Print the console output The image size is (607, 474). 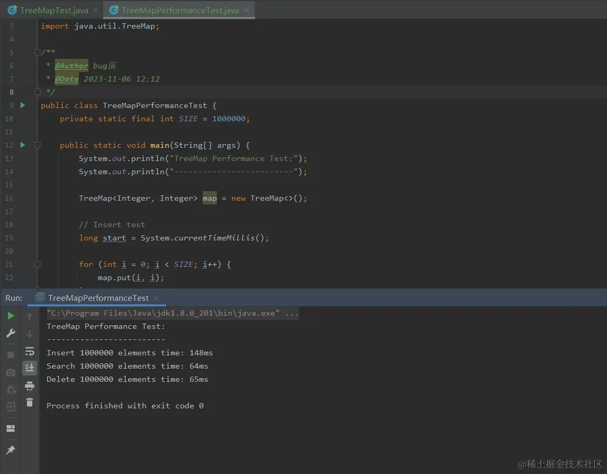click(x=30, y=386)
